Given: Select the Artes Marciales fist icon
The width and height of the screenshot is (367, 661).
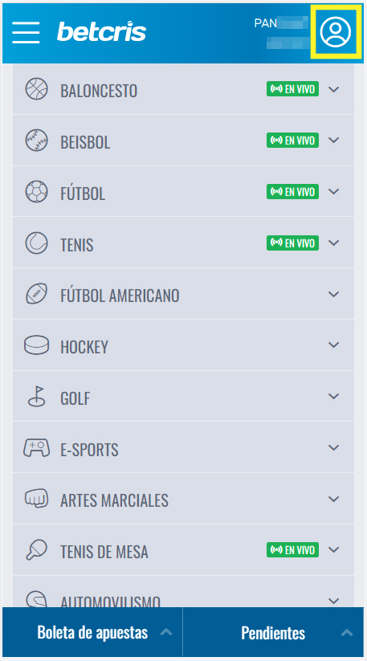Looking at the screenshot, I should (37, 499).
